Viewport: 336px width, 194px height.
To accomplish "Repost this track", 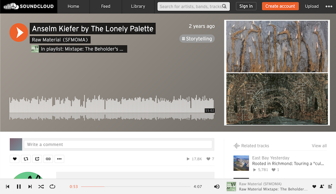I will 26,159.
